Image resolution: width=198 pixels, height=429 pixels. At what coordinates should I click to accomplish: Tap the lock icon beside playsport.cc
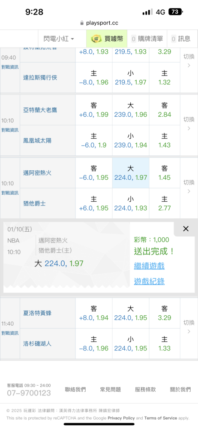(82, 23)
